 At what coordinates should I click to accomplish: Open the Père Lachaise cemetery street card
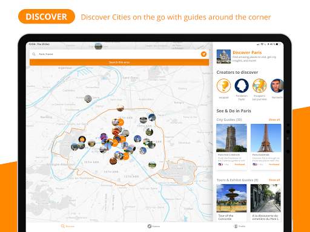[266, 202]
